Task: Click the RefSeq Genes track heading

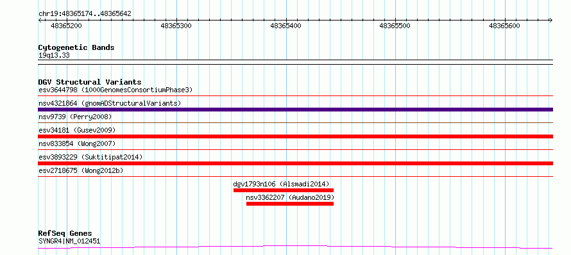Action: point(65,233)
